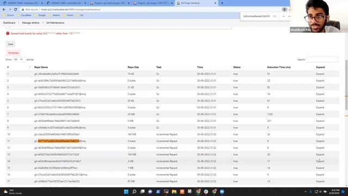This screenshot has width=348, height=196.
Task: Click the Not secure site info icon
Action: [23, 10]
